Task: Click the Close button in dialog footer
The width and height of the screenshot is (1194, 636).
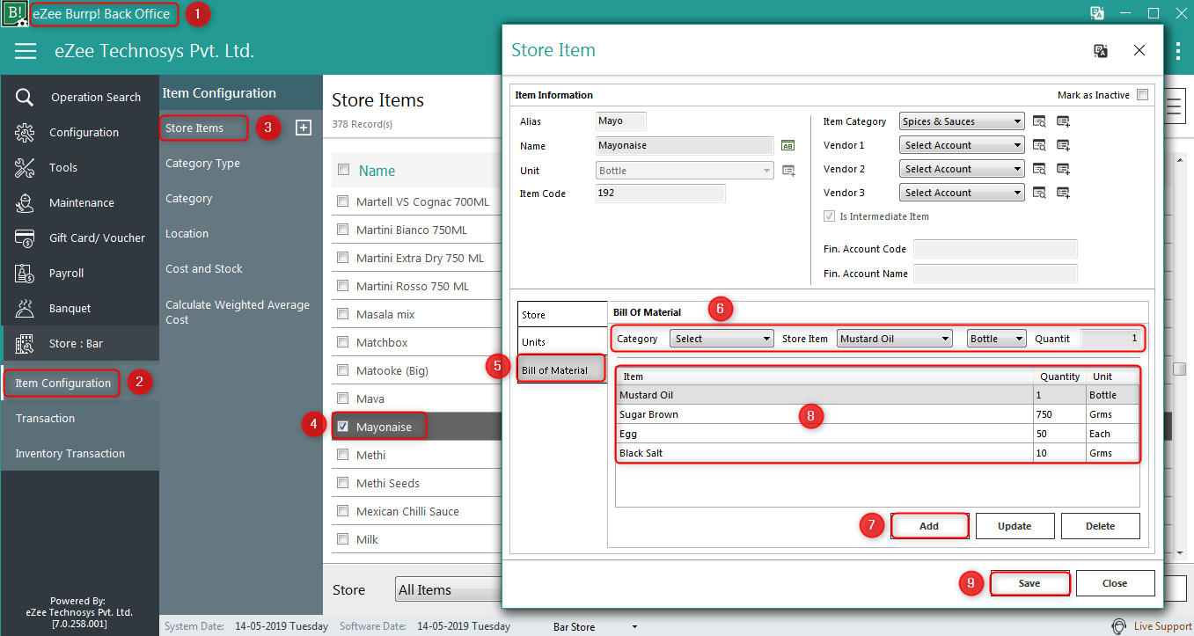Action: tap(1115, 583)
